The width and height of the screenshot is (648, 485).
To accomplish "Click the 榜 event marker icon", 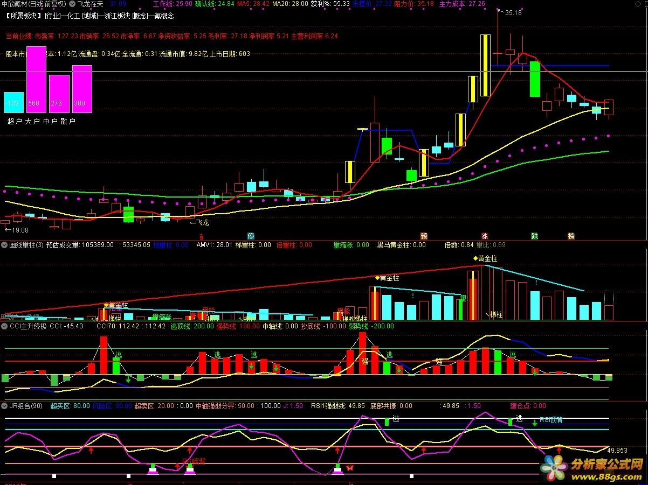I will (571, 236).
